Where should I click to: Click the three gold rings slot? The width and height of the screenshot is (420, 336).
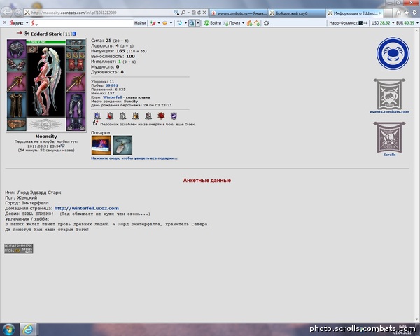coord(76,55)
